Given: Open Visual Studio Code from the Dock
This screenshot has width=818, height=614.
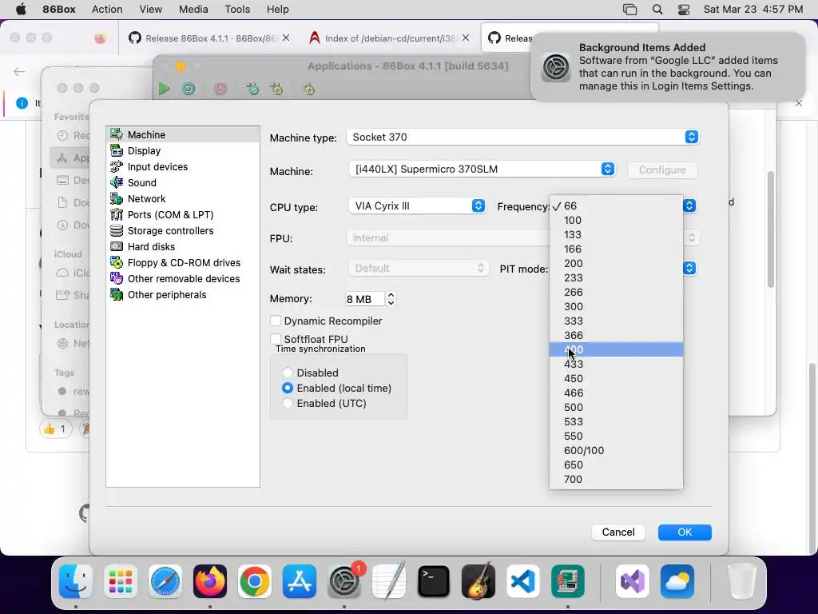Looking at the screenshot, I should tap(523, 581).
